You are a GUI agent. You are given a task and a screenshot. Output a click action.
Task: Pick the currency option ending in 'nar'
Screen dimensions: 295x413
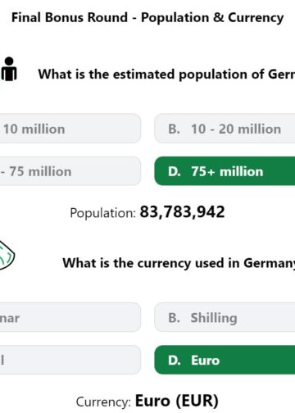[70, 317]
